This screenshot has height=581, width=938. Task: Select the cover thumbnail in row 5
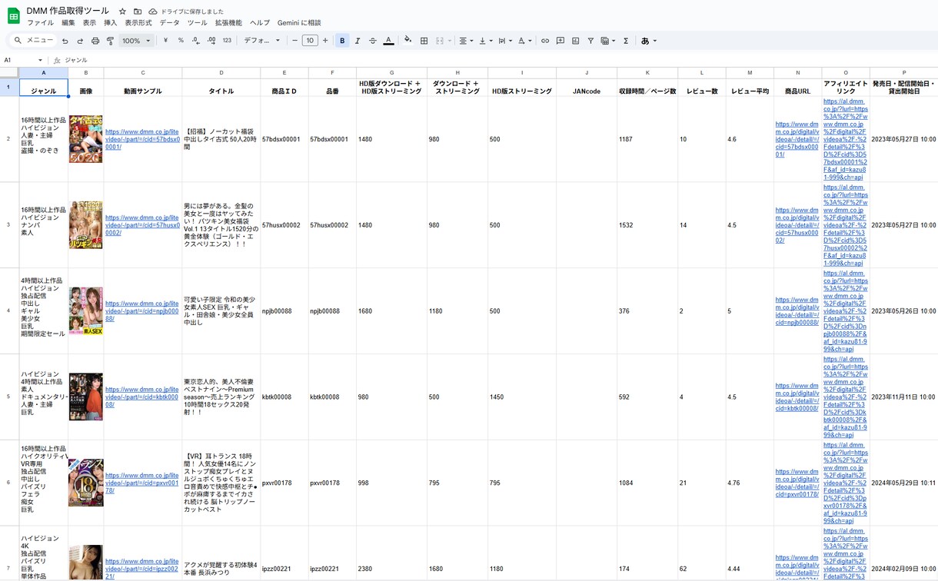tap(85, 397)
